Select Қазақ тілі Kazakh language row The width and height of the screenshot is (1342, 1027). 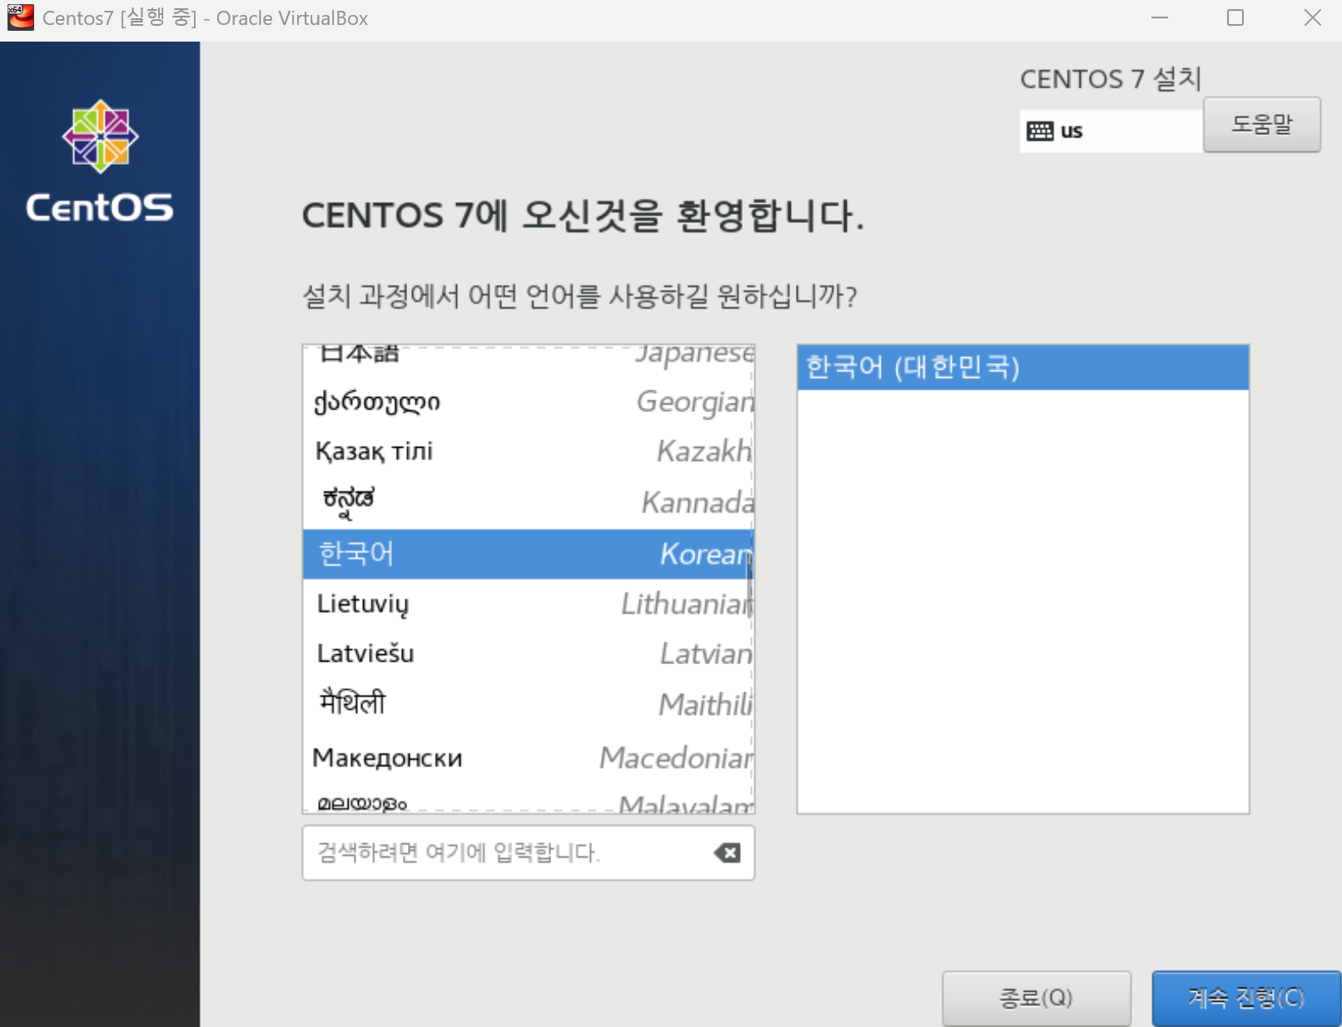click(528, 452)
